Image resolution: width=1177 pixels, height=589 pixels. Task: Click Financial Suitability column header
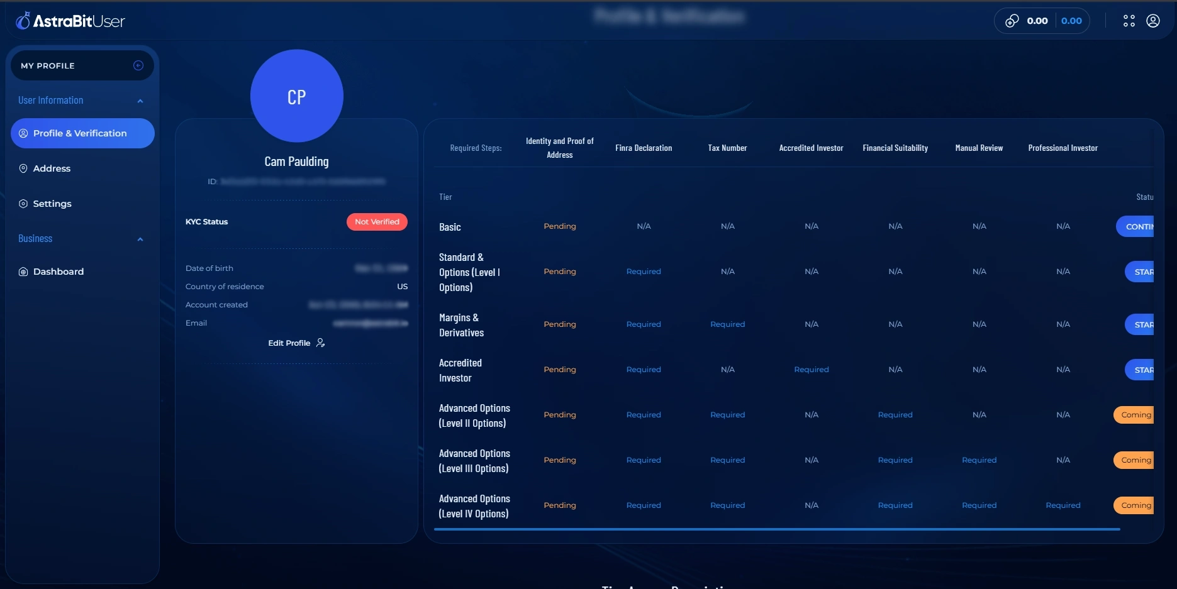[x=895, y=148]
